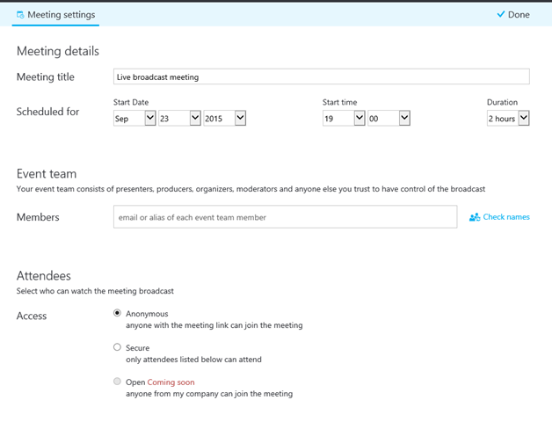Image resolution: width=552 pixels, height=422 pixels.
Task: Open the start minutes dropdown showing 00
Action: point(389,119)
